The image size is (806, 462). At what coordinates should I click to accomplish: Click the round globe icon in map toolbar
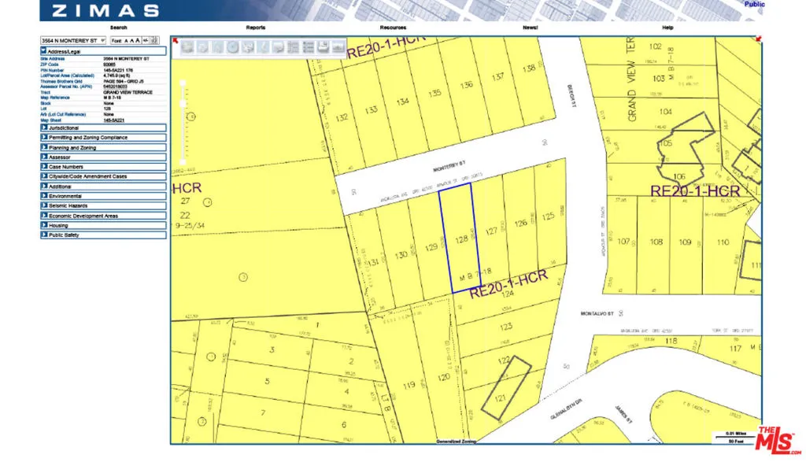(x=232, y=46)
